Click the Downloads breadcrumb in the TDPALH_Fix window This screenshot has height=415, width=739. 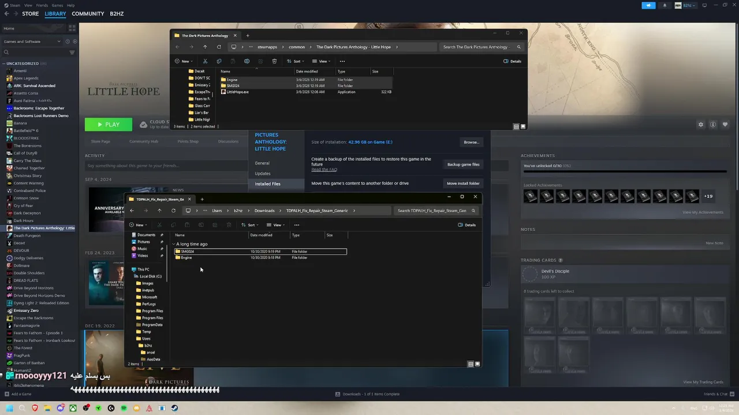tap(264, 210)
